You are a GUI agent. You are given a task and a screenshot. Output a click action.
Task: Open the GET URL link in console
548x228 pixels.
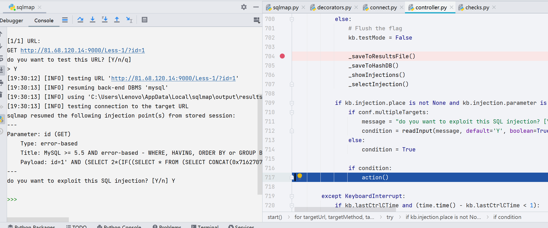click(82, 50)
